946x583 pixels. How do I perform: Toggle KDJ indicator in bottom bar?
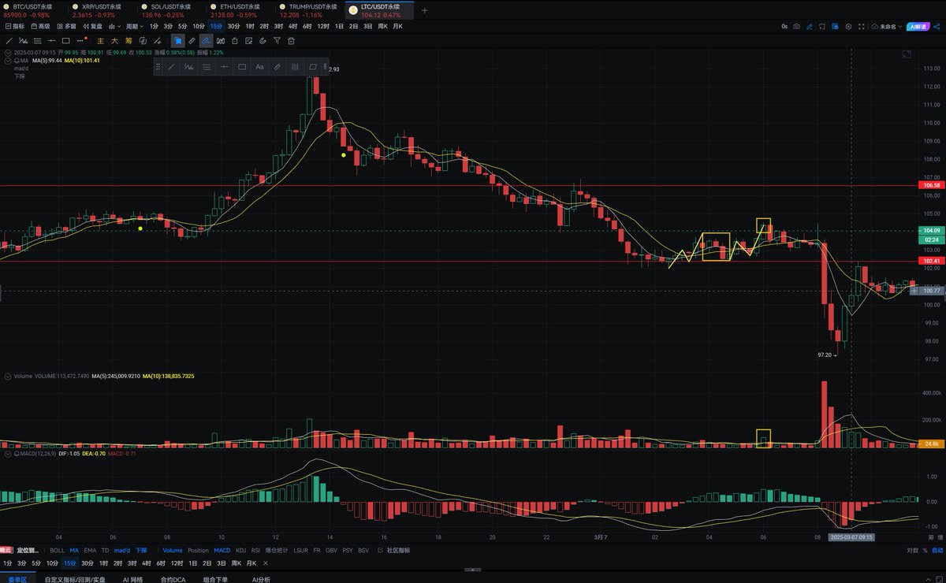(240, 550)
